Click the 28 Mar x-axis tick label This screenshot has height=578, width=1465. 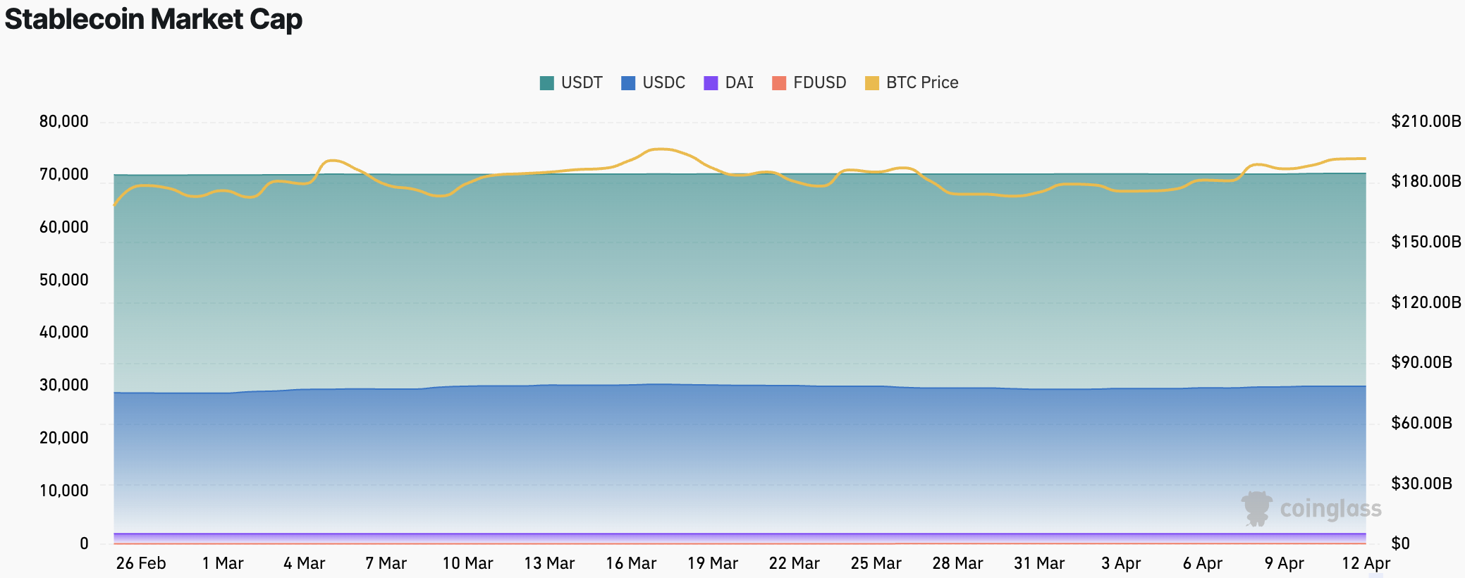pos(957,563)
